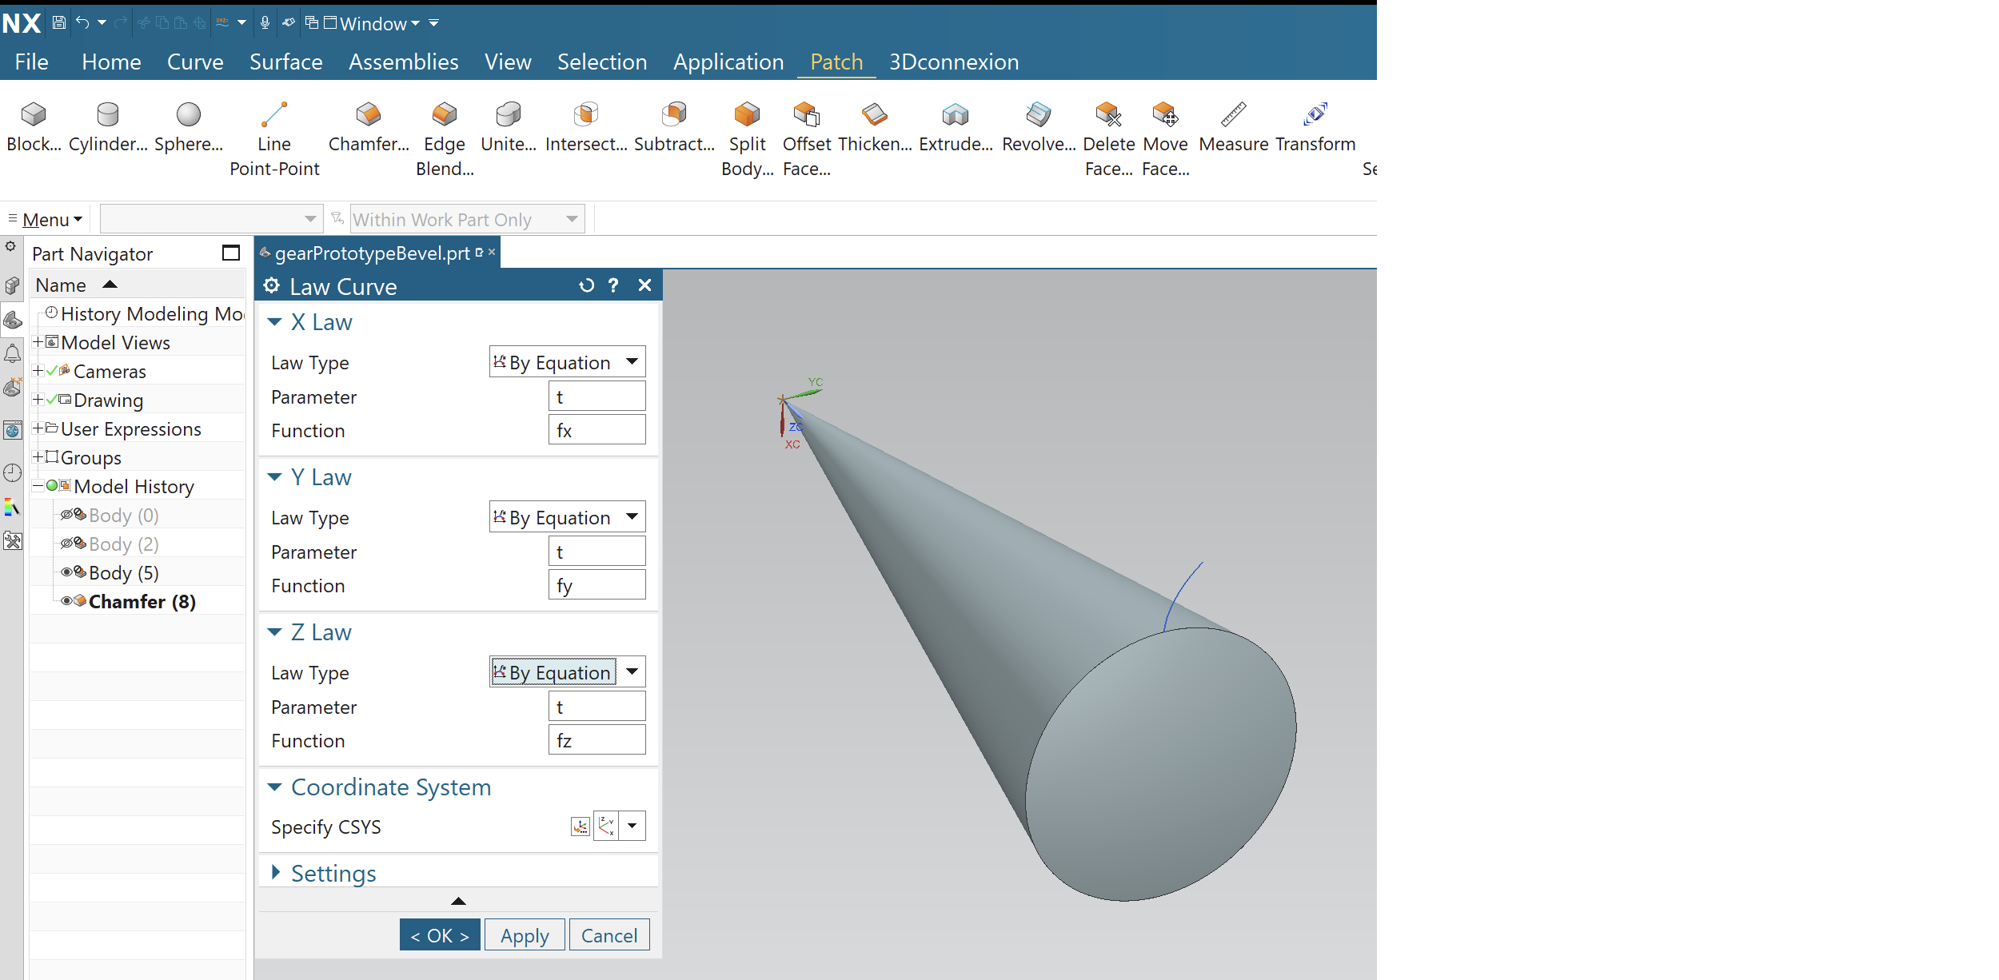1999x980 pixels.
Task: Open the Revolve command
Action: (x=1038, y=116)
